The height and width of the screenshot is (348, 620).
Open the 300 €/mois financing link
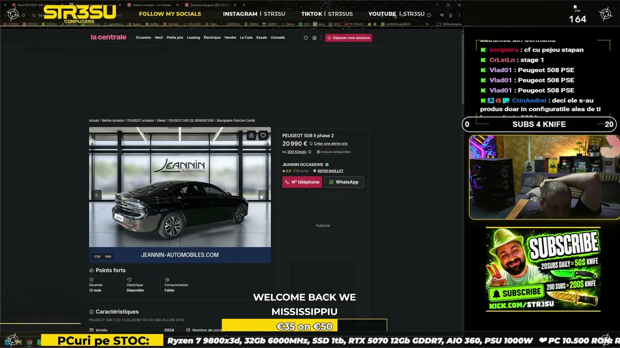(297, 152)
